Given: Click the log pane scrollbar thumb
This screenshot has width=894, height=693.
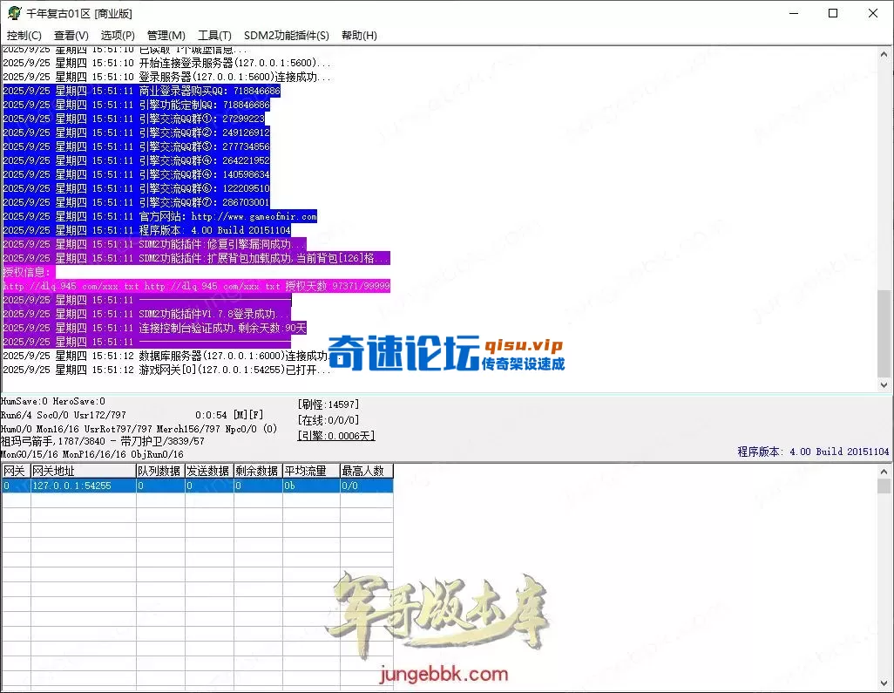Looking at the screenshot, I should 884,333.
